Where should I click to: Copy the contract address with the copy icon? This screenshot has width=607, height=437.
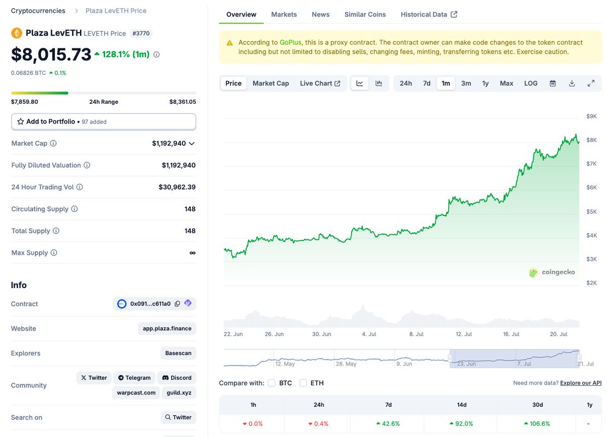[177, 304]
